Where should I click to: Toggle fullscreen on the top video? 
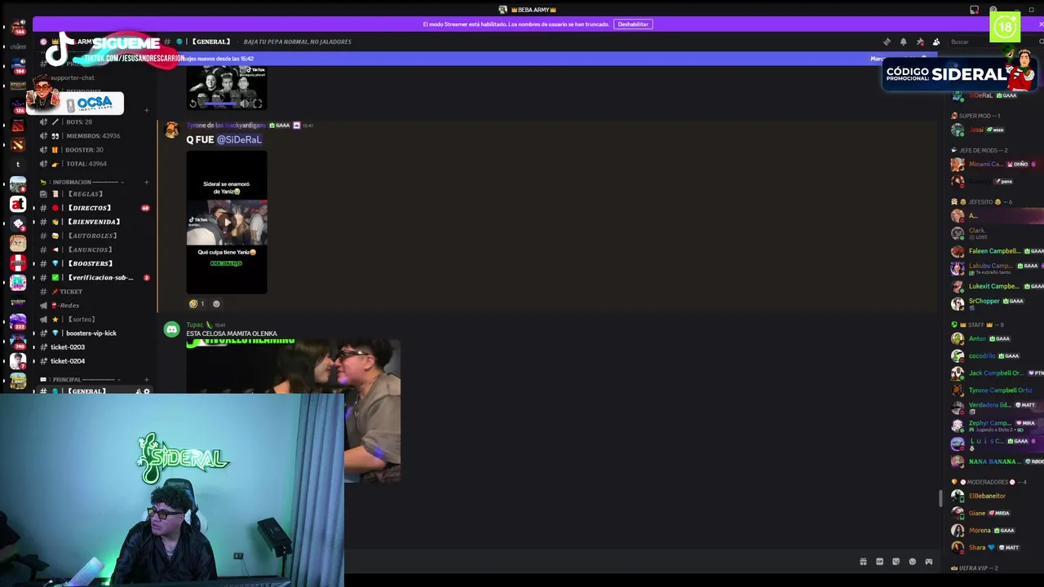click(x=257, y=104)
